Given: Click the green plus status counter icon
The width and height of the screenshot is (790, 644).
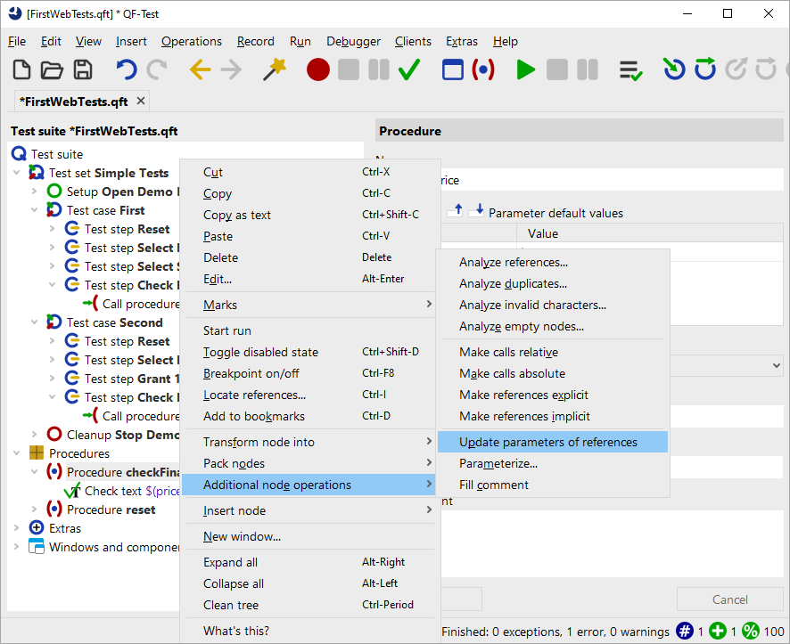Looking at the screenshot, I should (x=718, y=631).
